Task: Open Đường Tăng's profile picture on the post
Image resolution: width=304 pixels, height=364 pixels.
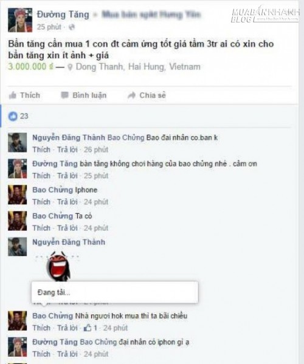Action: pyautogui.click(x=20, y=20)
